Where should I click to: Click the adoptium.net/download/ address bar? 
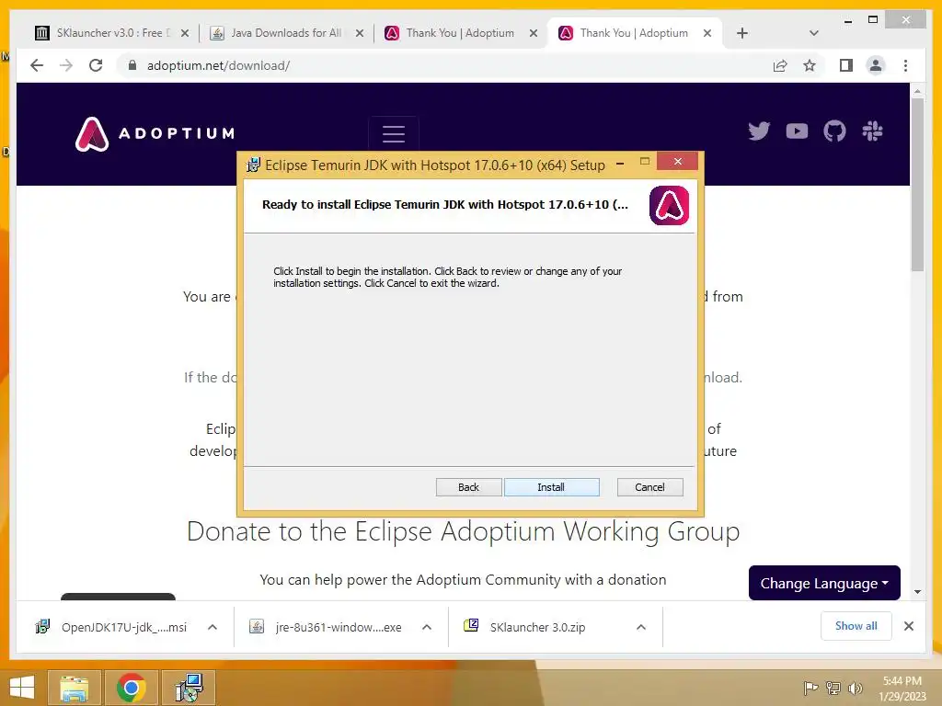pos(444,65)
